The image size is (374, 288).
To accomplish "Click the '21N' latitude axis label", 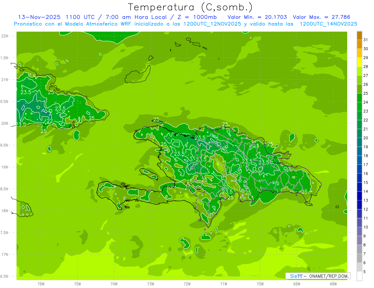I will (x=5, y=80).
